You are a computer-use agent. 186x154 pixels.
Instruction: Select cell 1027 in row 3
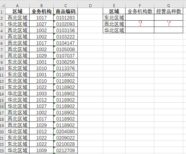pos(41,24)
